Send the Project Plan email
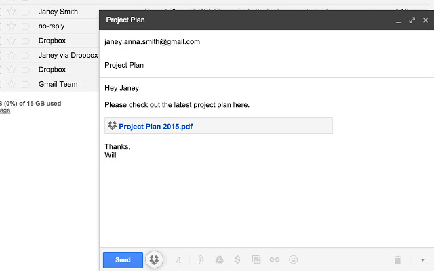 pos(123,259)
